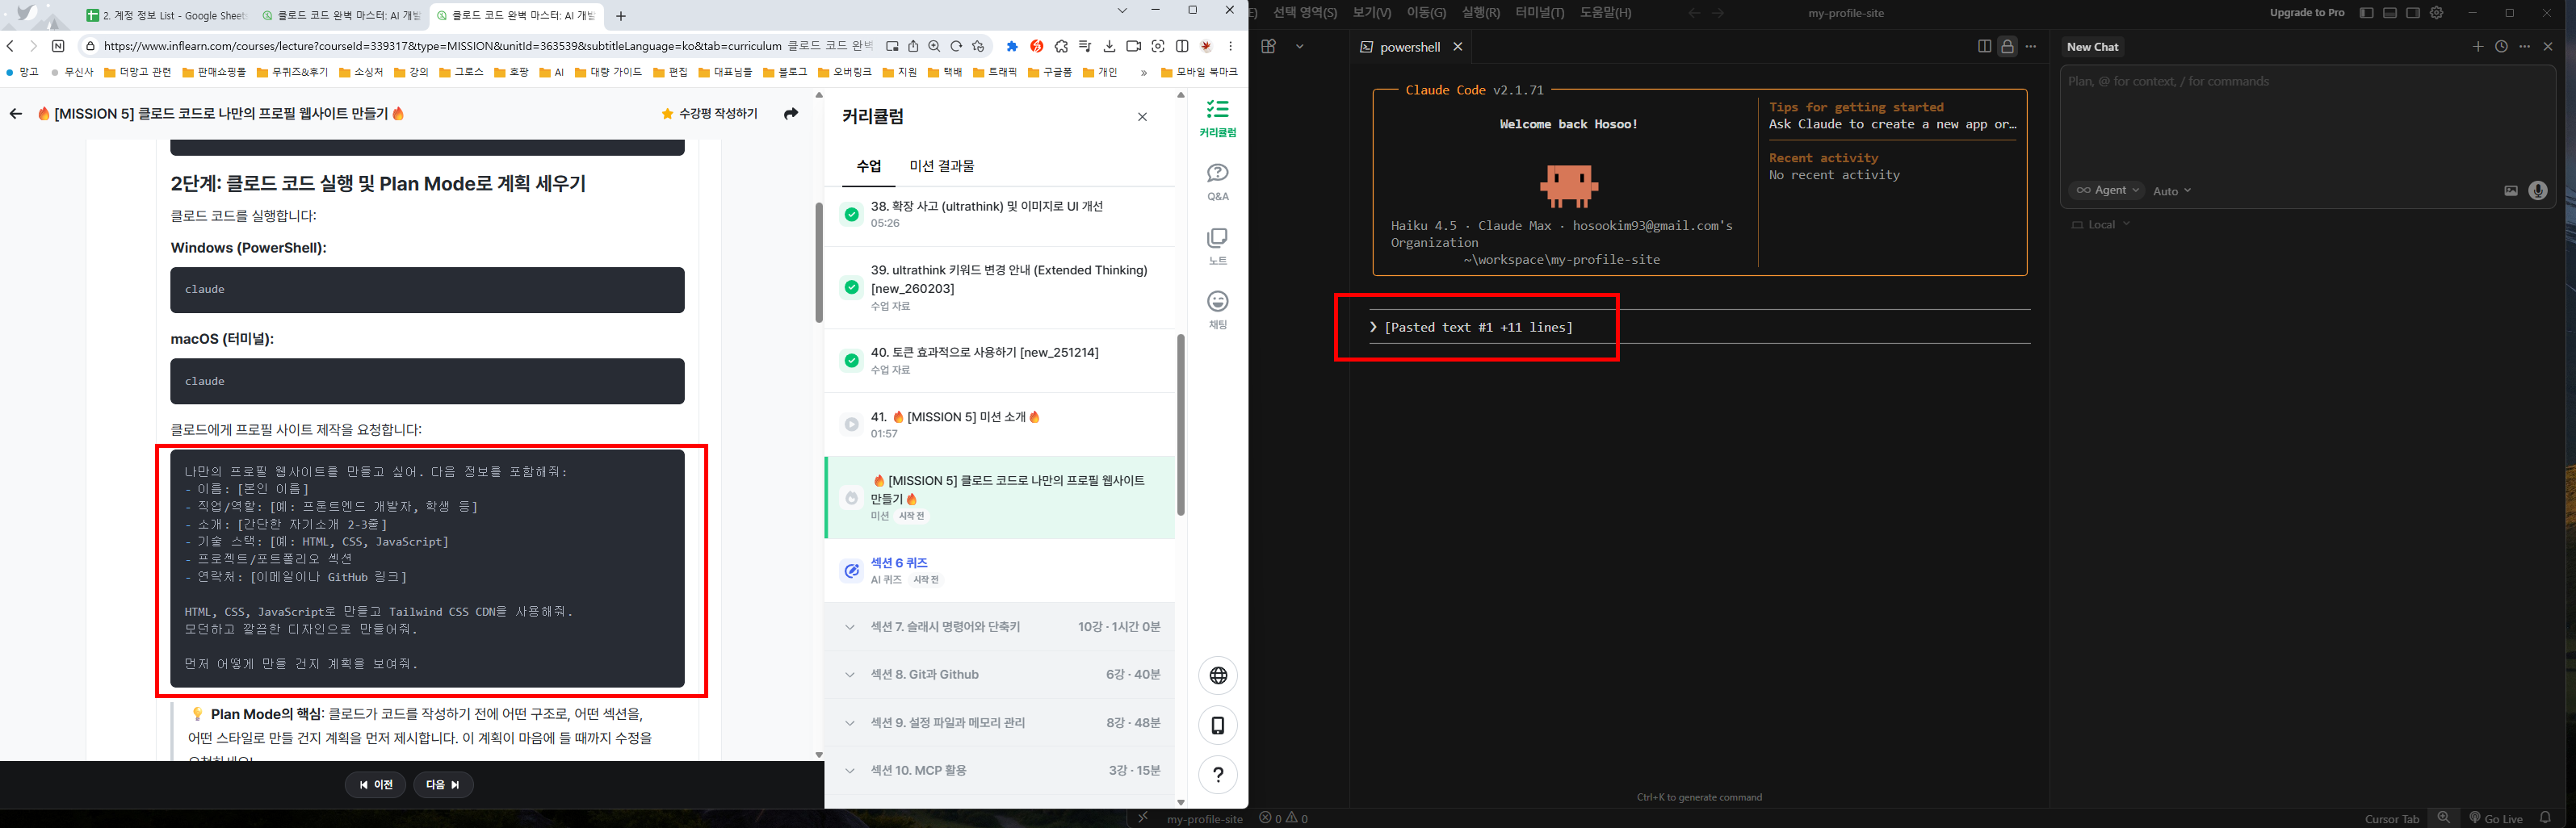The height and width of the screenshot is (828, 2576).
Task: Attach an image in the chat input
Action: [x=2511, y=190]
